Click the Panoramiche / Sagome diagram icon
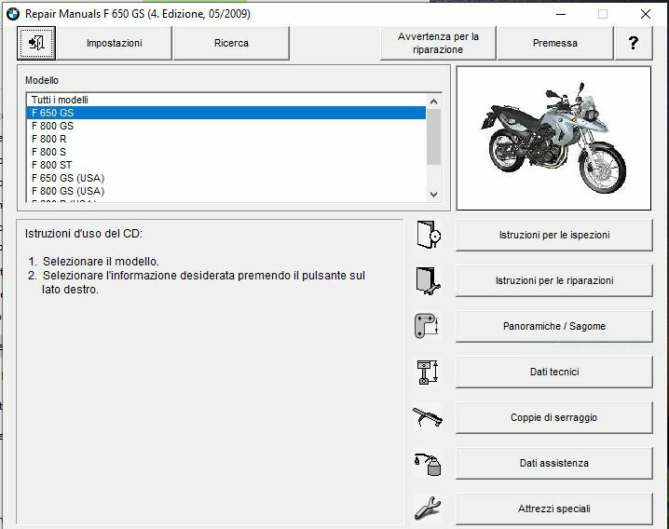 pos(427,326)
